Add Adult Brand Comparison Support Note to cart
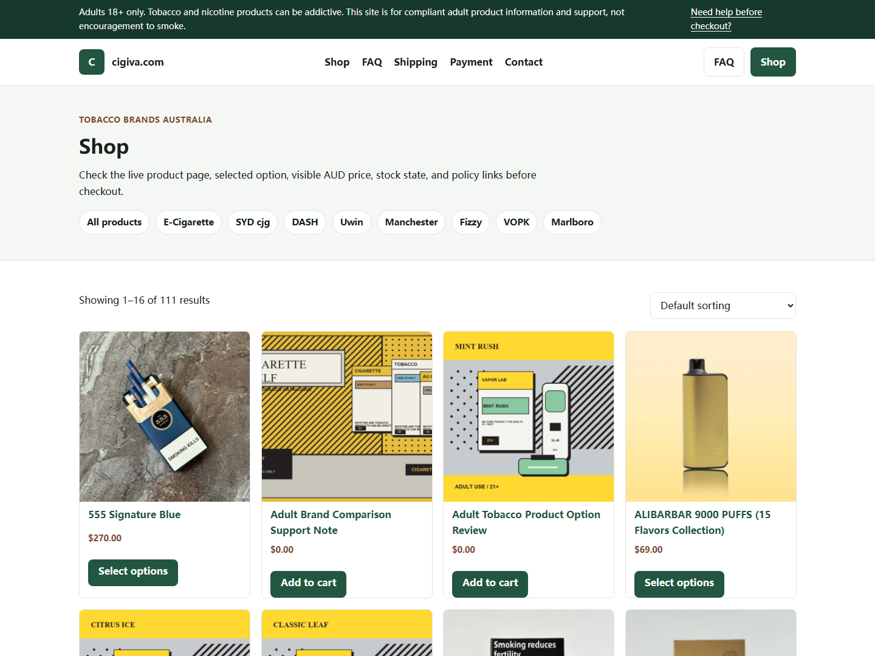 (x=308, y=584)
